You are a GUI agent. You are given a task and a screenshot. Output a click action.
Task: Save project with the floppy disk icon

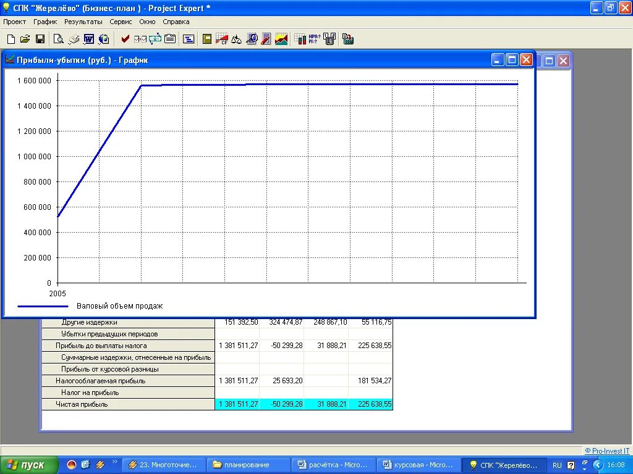point(40,39)
